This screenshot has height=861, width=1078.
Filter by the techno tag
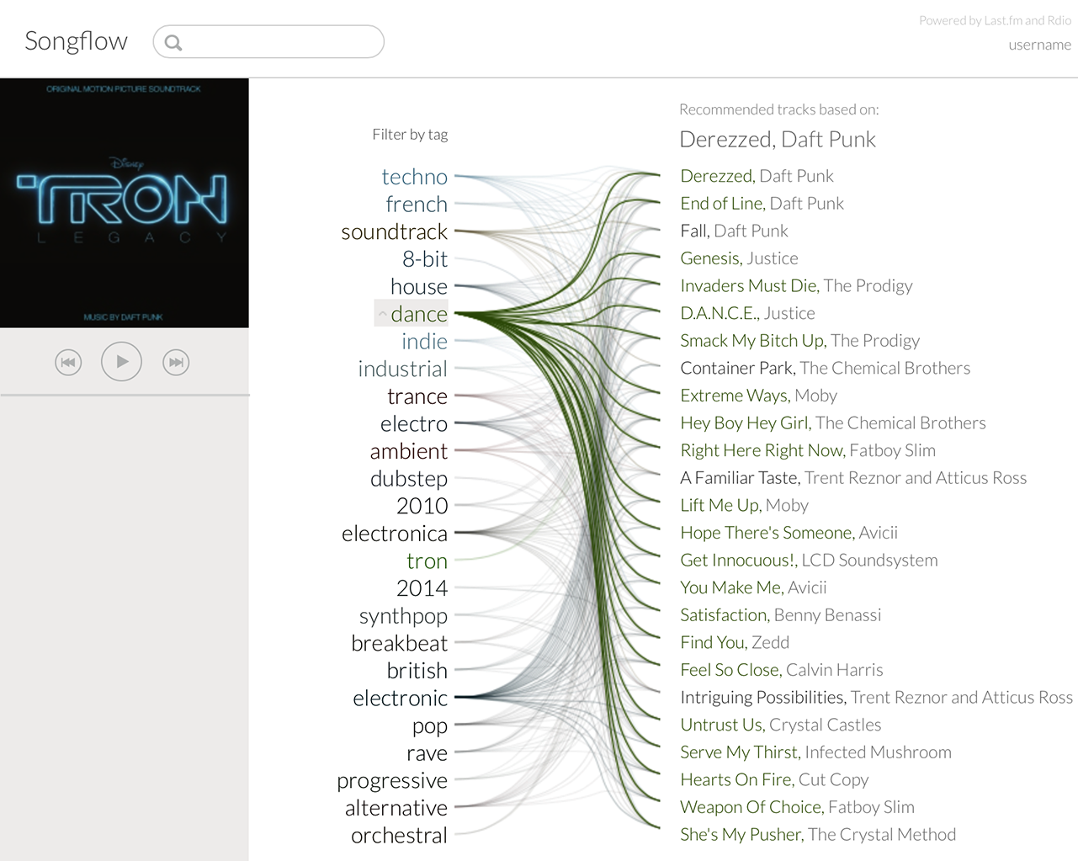point(414,177)
